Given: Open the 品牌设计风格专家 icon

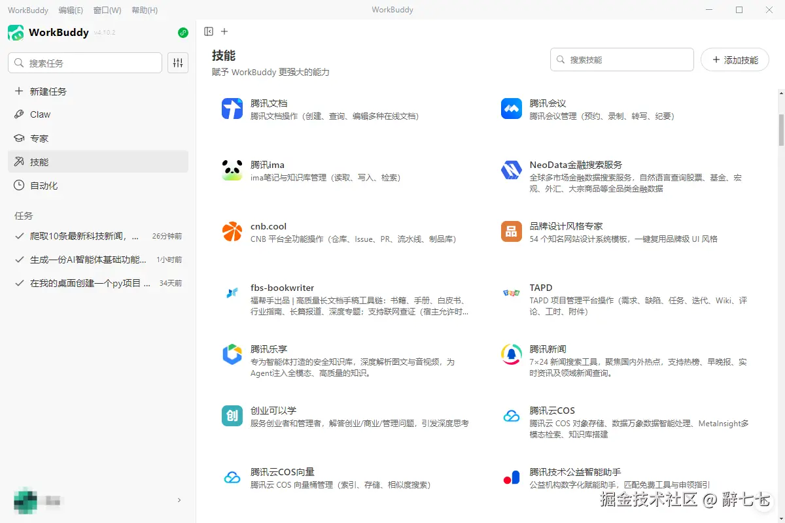Looking at the screenshot, I should [x=512, y=231].
